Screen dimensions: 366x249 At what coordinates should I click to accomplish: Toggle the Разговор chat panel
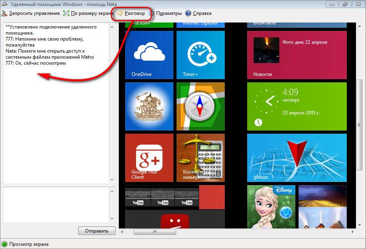click(131, 13)
